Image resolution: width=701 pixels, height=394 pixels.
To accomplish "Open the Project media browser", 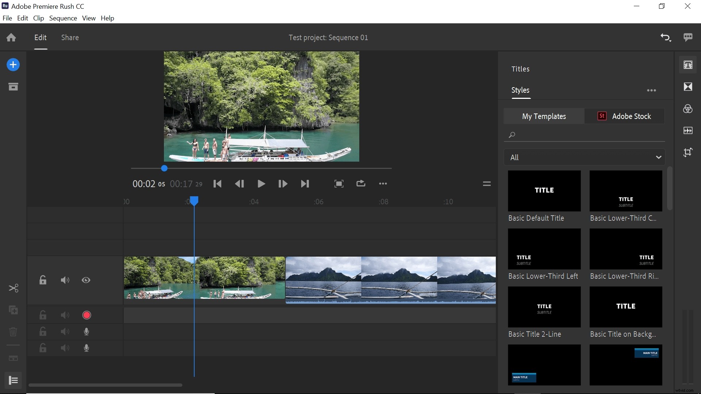I will [13, 86].
